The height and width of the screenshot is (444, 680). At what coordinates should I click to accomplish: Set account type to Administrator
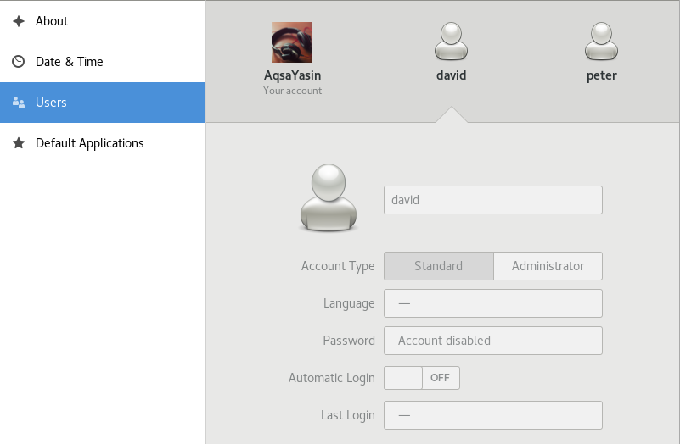pos(548,266)
